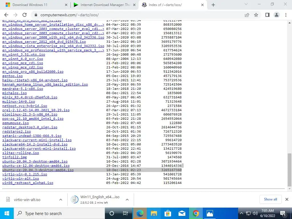Click the highlighted ubuntu-ce-20.04.3-desktop-amd64.iso link
This screenshot has height=219, width=292.
click(38, 170)
